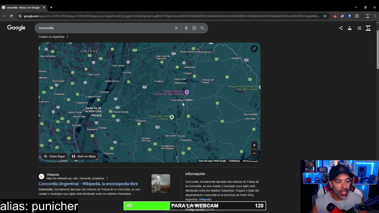Open a new browser tab
Image resolution: width=379 pixels, height=213 pixels.
[51, 7]
